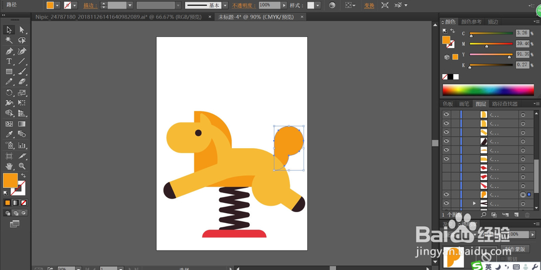Open Recolor Artwork from the control bar
Image resolution: width=541 pixels, height=270 pixels.
pos(332,5)
